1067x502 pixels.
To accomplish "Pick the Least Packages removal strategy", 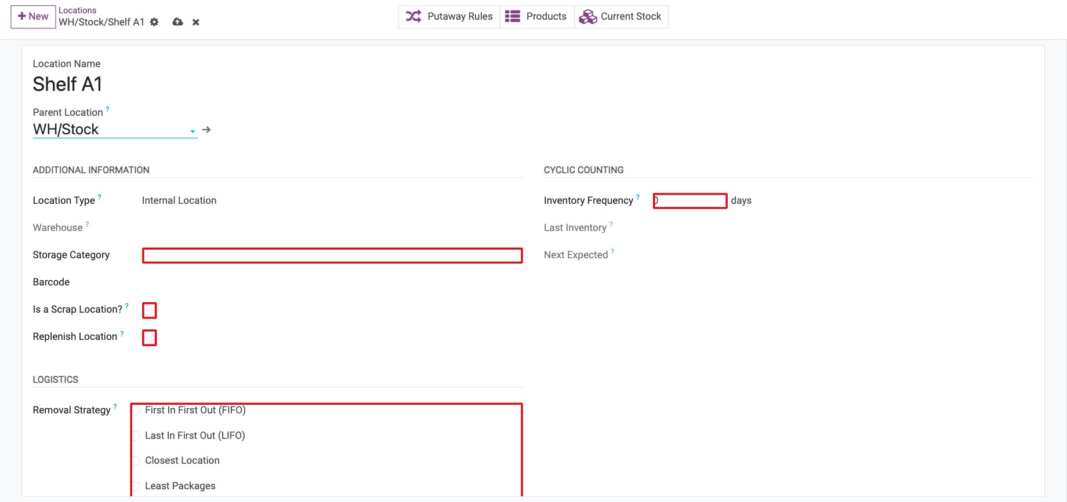I will (136, 486).
